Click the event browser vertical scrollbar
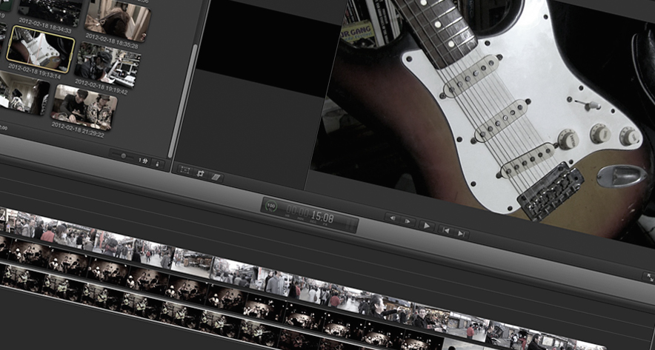 (184, 100)
